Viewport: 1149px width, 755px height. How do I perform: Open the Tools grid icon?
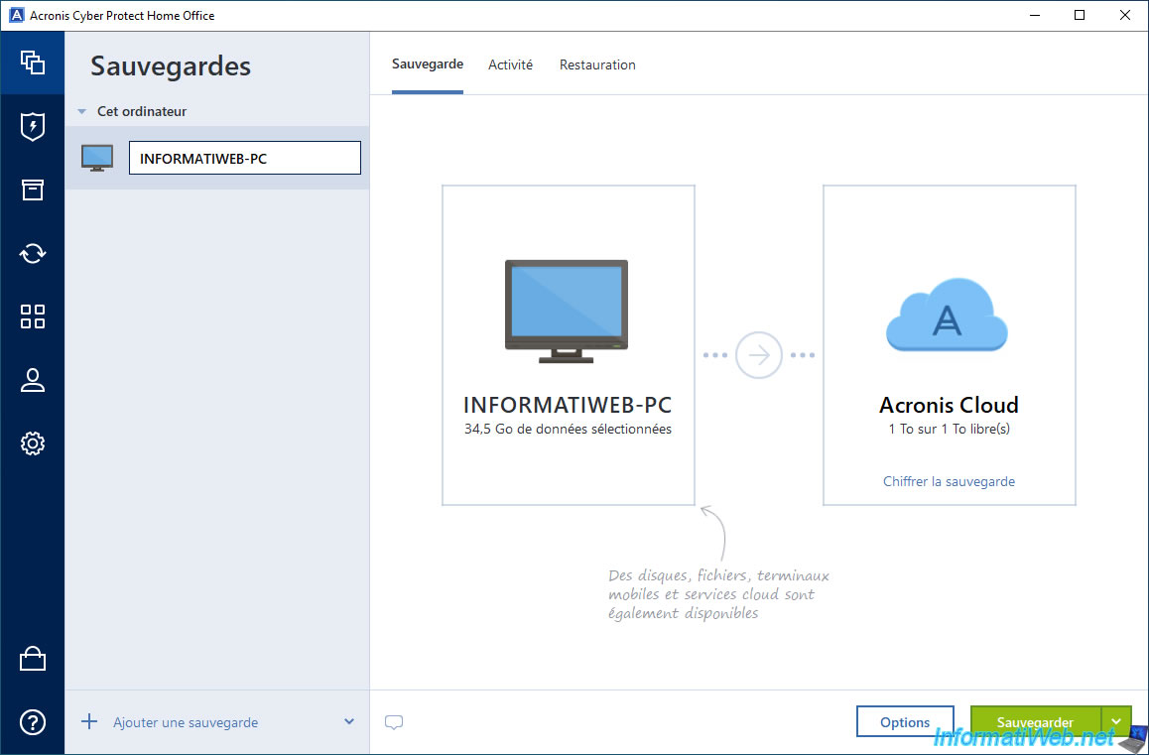pos(32,316)
